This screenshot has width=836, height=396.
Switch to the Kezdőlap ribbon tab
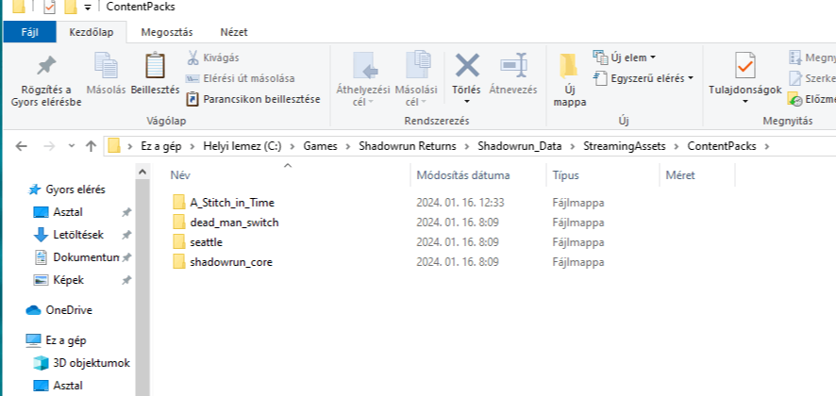point(92,32)
